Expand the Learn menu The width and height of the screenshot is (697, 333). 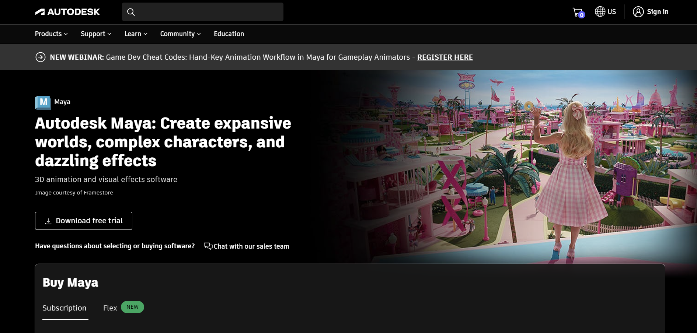136,34
